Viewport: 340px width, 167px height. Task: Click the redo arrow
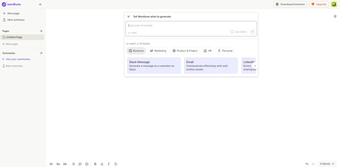click(313, 164)
